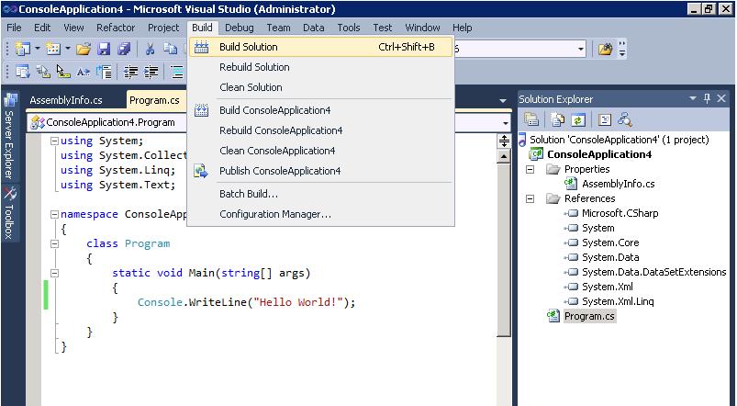This screenshot has width=737, height=406.
Task: Open Solution Explorer window position dropdown
Action: pos(692,98)
